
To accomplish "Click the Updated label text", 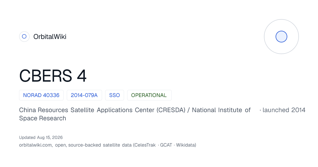I will tap(27, 138).
